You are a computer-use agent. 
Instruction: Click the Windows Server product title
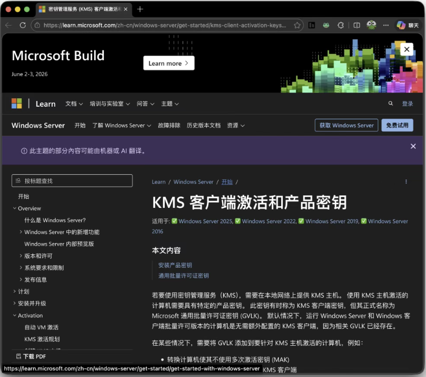coord(38,125)
